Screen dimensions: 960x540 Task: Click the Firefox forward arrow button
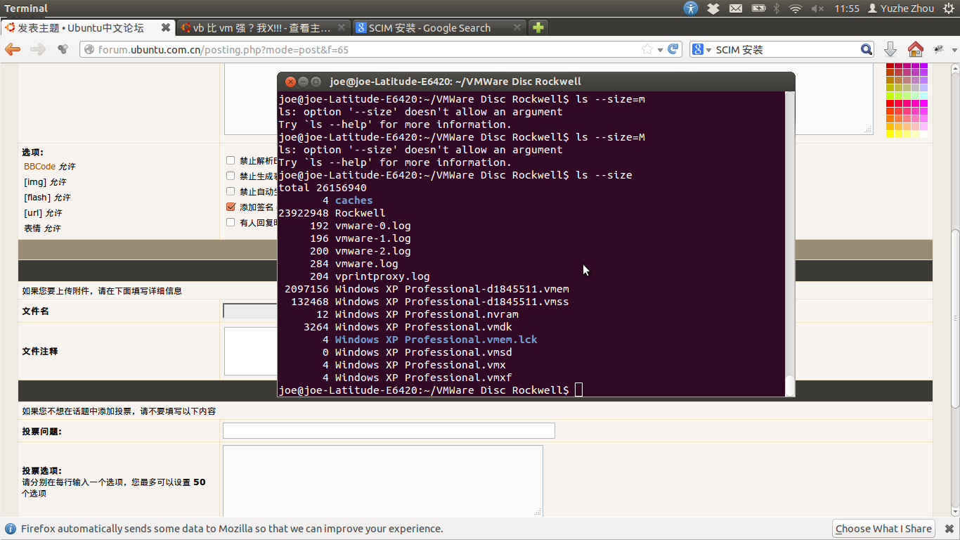pos(38,49)
